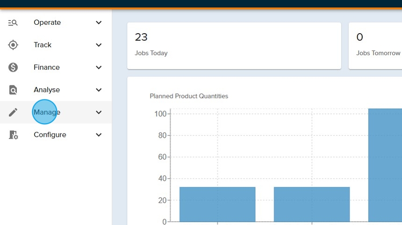Image resolution: width=402 pixels, height=225 pixels.
Task: Expand the Operate chevron arrow
Action: [99, 22]
